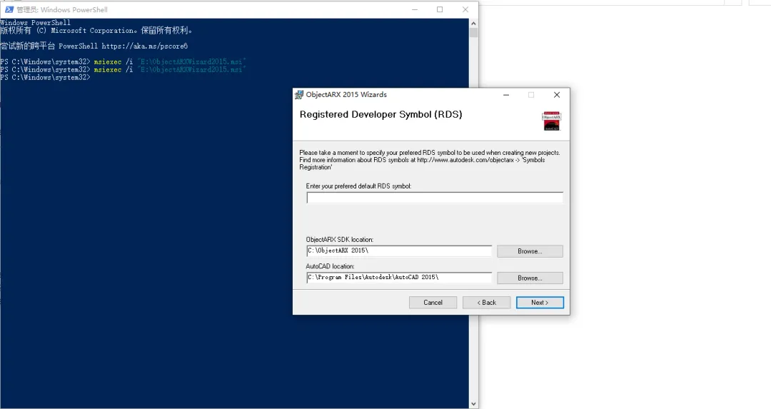Image resolution: width=771 pixels, height=409 pixels.
Task: Cancel the ObjectARX 2015 Wizards installer
Action: 433,303
